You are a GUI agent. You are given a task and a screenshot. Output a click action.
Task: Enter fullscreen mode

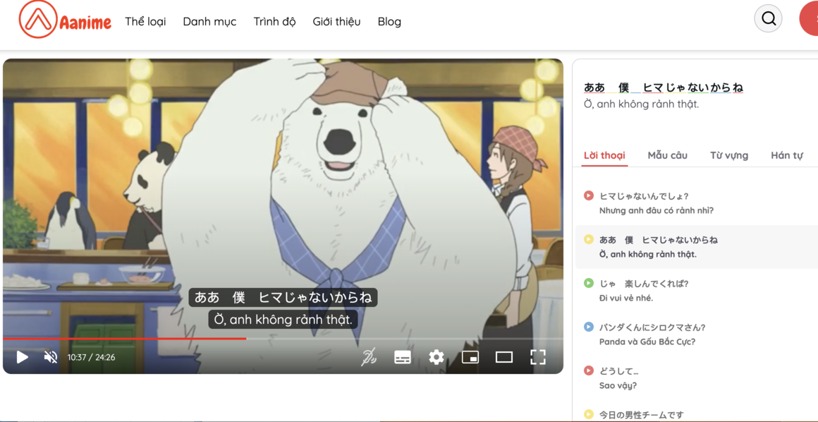coord(538,357)
